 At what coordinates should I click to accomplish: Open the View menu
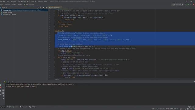point(8,2)
